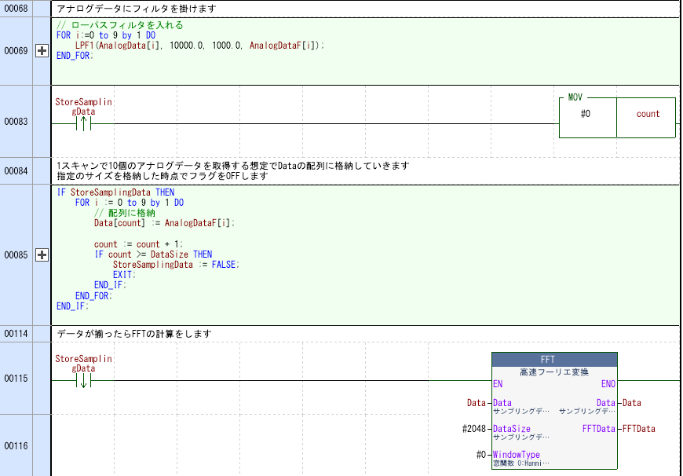Image resolution: width=683 pixels, height=476 pixels.
Task: Click the WindowType parameter on FFT block
Action: [x=516, y=455]
